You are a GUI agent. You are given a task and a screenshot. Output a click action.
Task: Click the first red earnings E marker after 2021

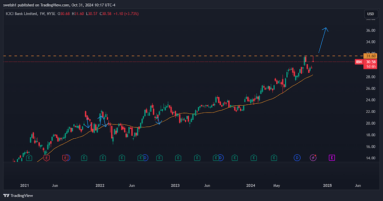tap(46, 158)
